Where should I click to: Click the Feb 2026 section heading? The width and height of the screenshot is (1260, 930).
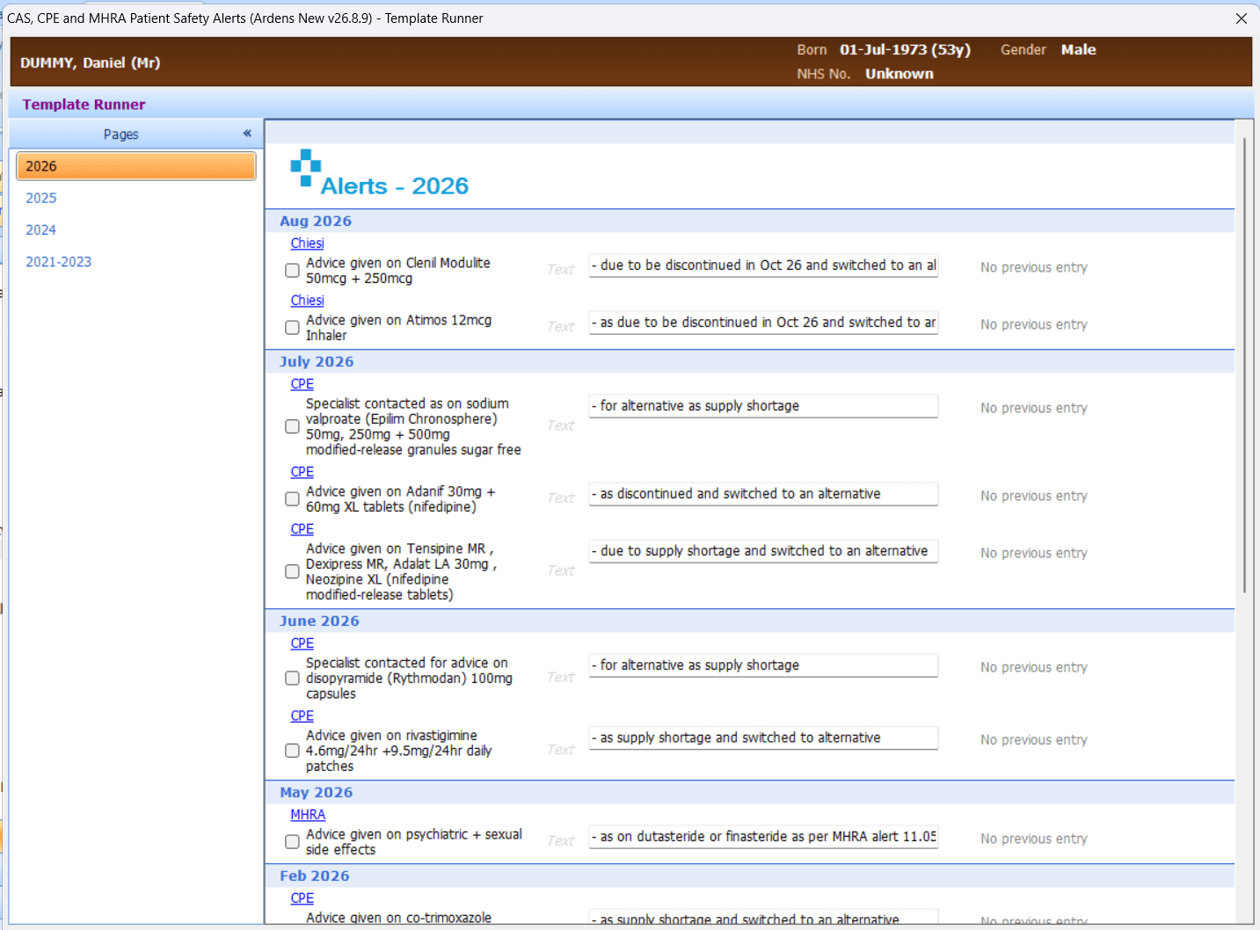[314, 876]
